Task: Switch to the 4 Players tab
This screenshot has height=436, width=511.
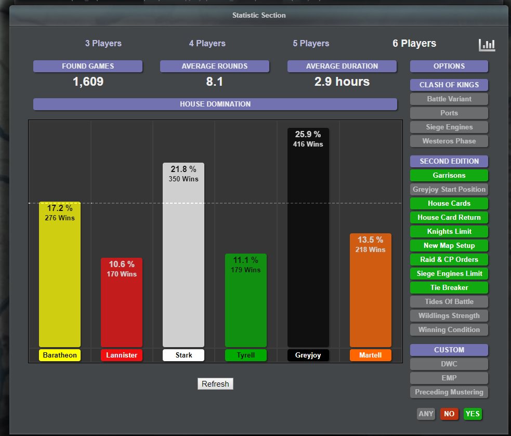Action: 207,44
